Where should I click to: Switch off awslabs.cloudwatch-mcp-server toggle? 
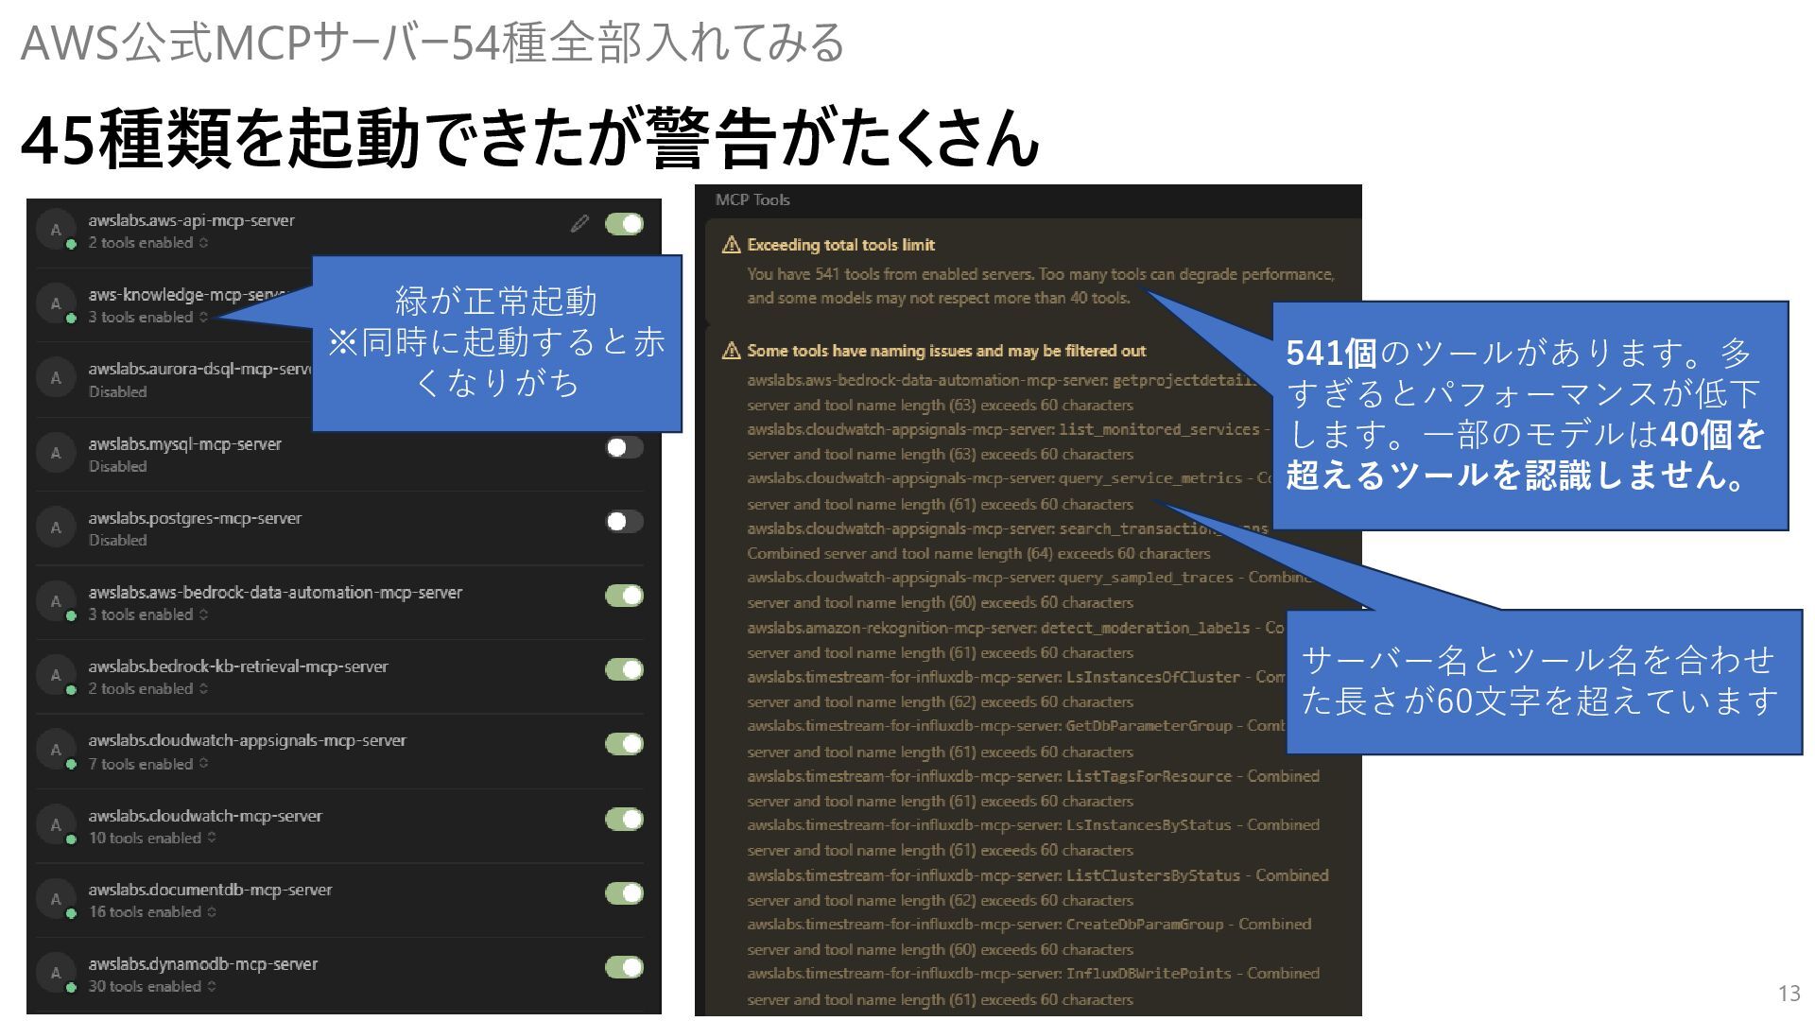click(x=624, y=819)
